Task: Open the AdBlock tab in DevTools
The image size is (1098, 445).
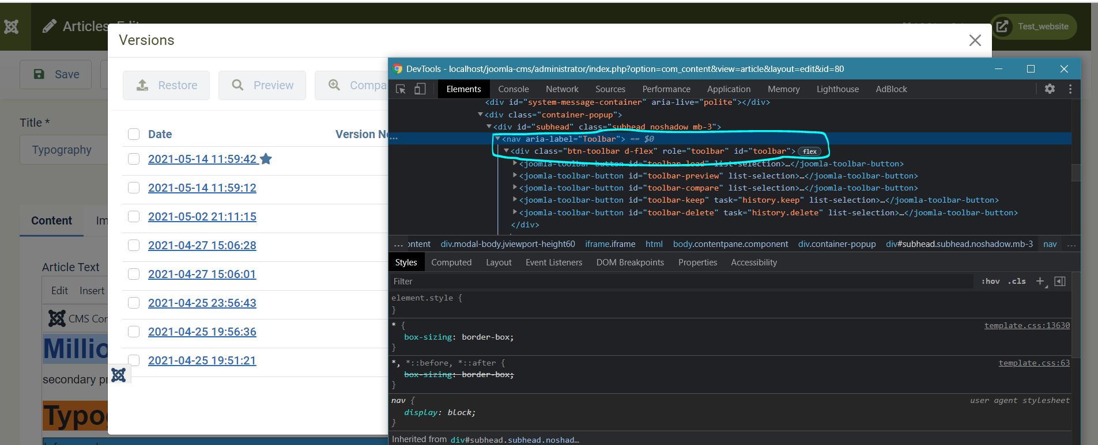Action: point(891,89)
